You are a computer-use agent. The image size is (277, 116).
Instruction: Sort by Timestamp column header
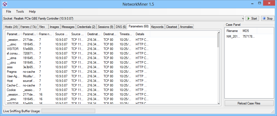pyautogui.click(x=126, y=34)
